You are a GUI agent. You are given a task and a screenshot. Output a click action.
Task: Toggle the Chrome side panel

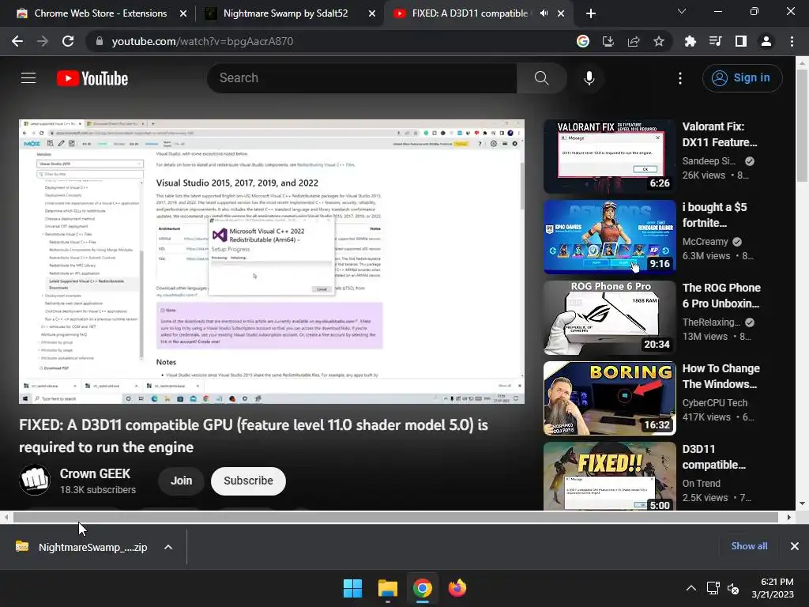pos(740,41)
